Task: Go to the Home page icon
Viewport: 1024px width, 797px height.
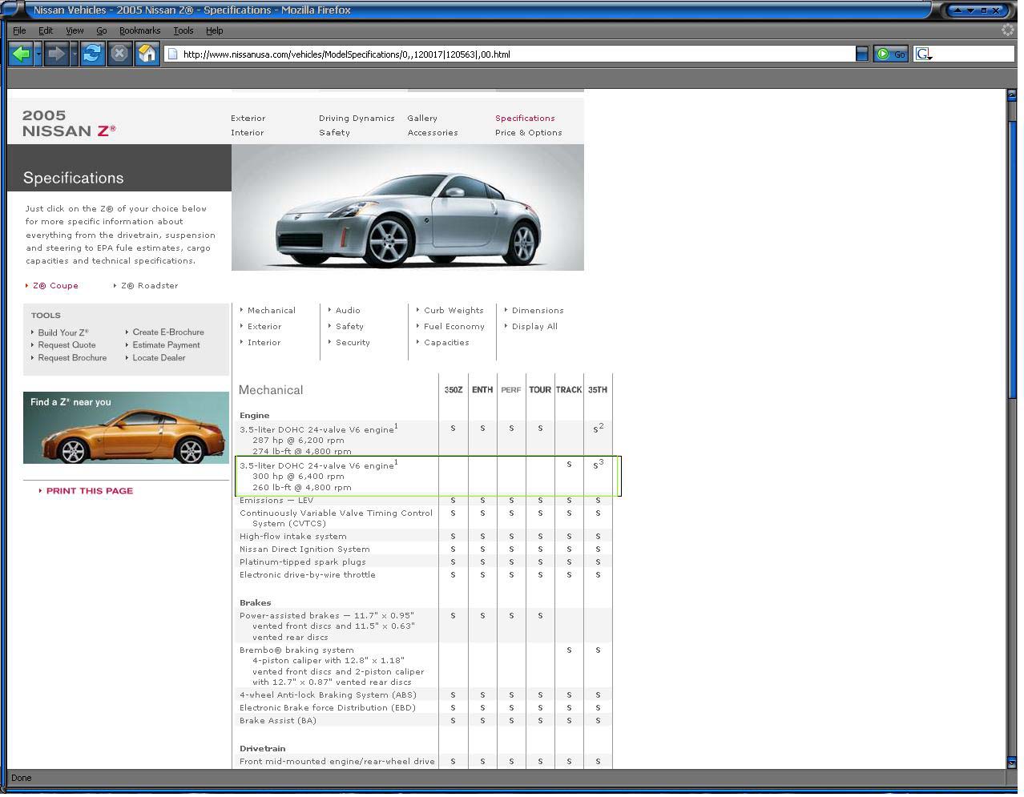Action: tap(147, 54)
